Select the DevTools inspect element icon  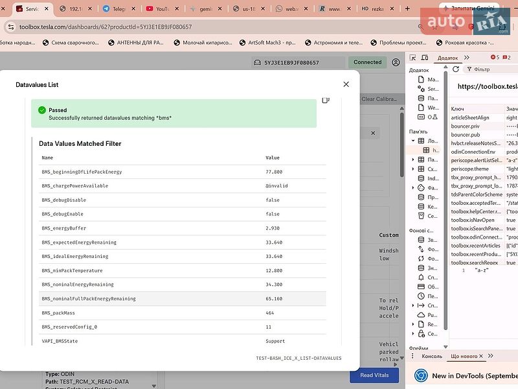coord(412,58)
